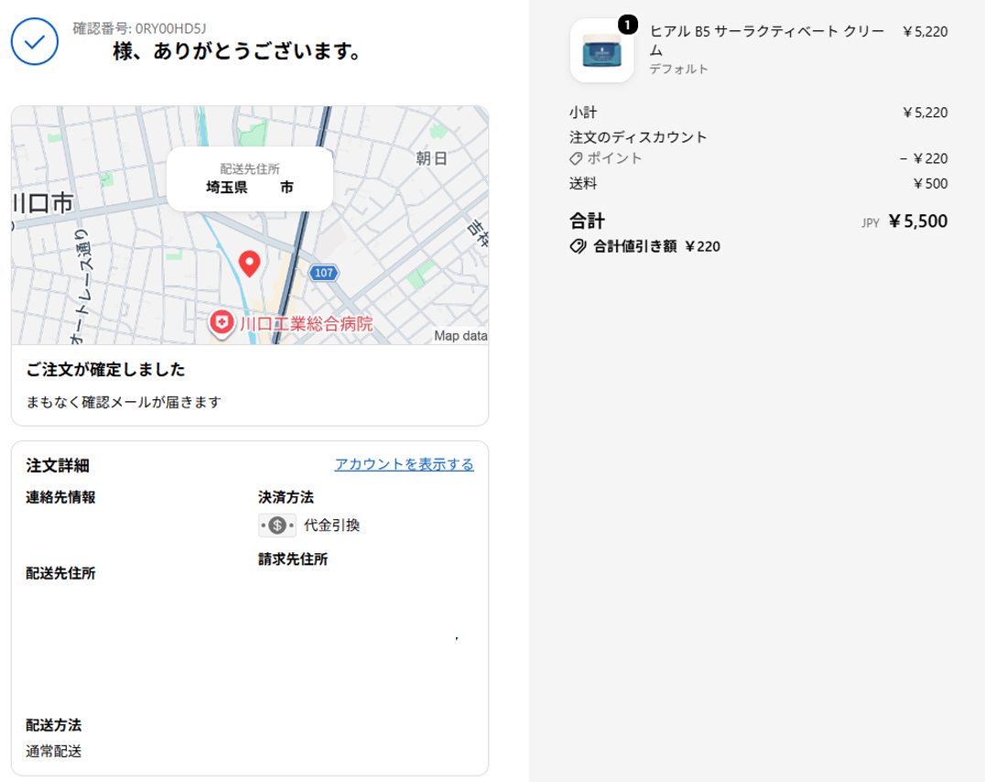This screenshot has height=782, width=985.
Task: Click the 注文詳細 section heading
Action: pyautogui.click(x=58, y=466)
